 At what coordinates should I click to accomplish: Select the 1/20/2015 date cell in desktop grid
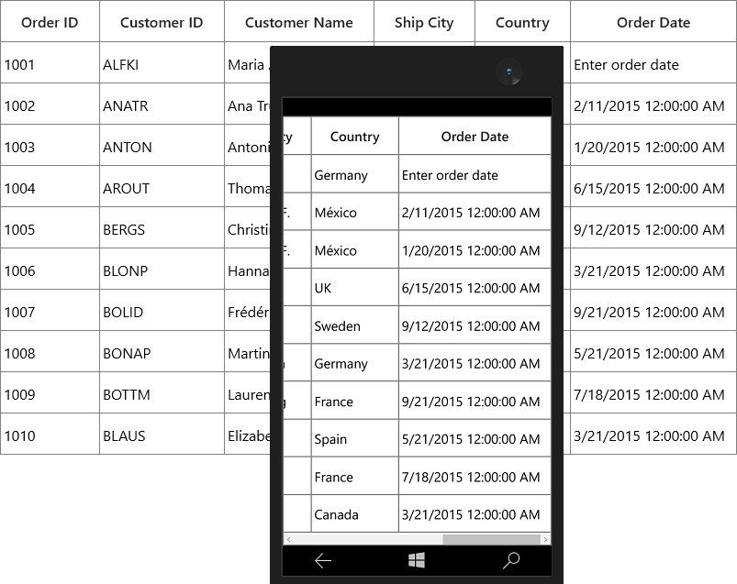tap(653, 146)
